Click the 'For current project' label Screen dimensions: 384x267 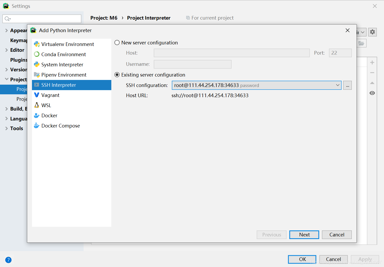pyautogui.click(x=212, y=18)
